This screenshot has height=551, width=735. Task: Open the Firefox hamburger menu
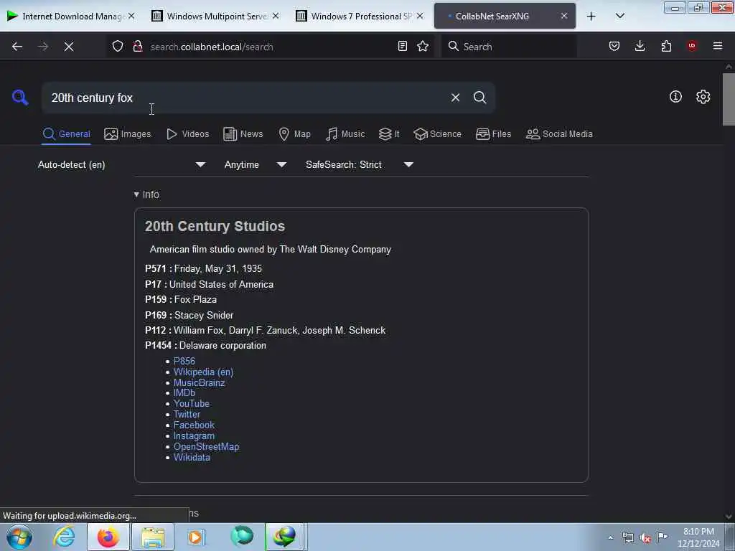[x=718, y=46]
